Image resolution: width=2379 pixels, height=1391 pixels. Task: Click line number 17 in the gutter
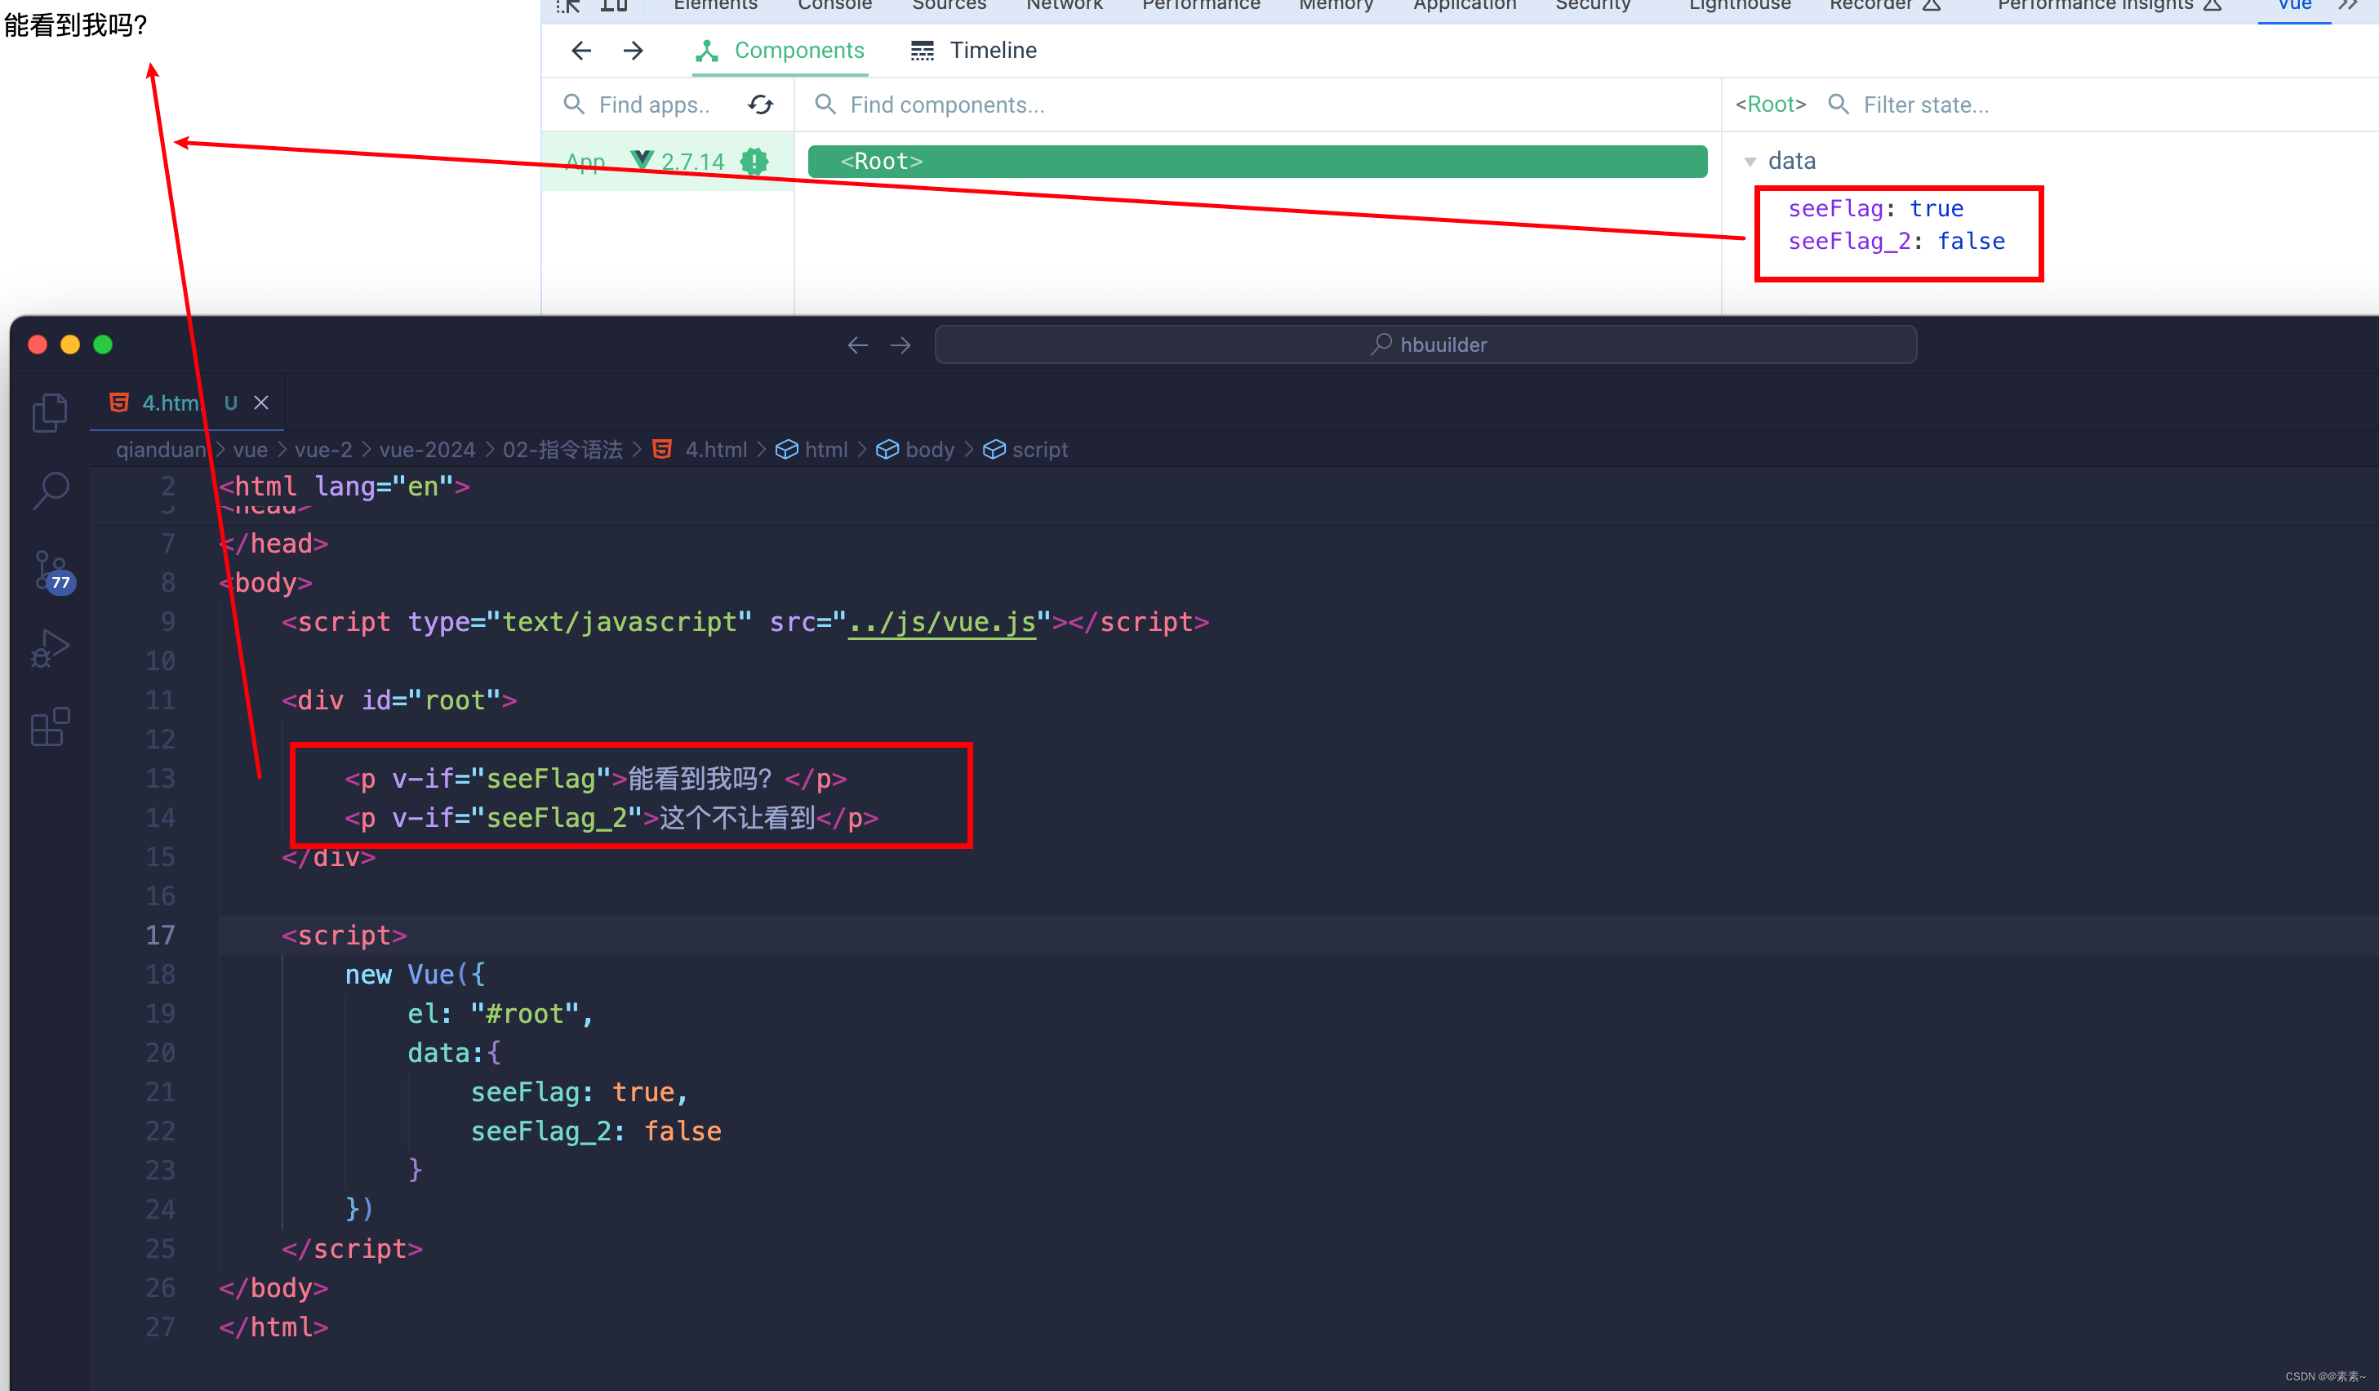click(x=161, y=935)
